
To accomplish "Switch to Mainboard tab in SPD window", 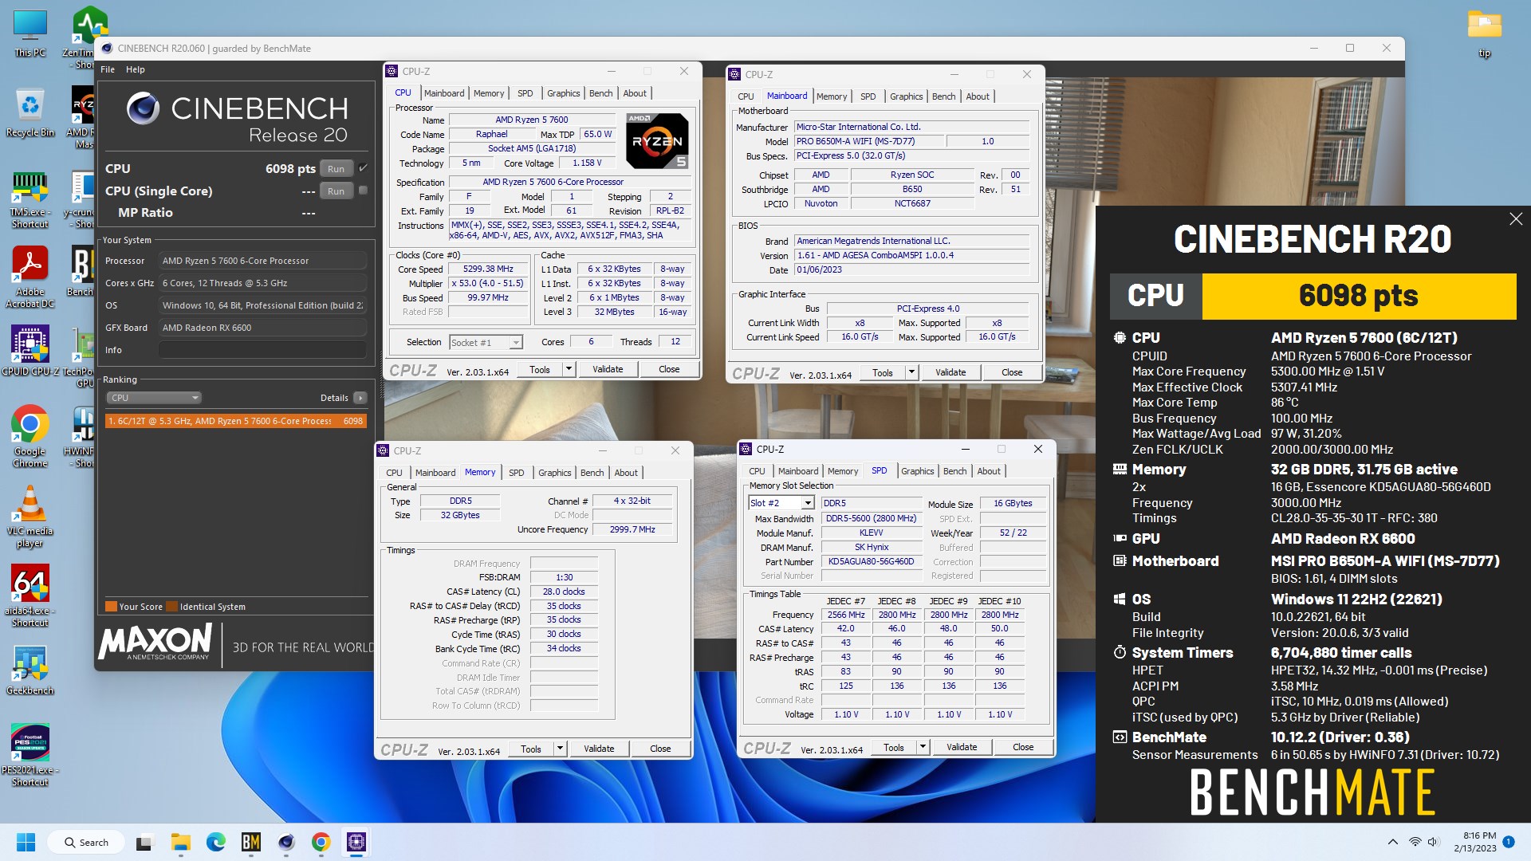I will (x=797, y=471).
